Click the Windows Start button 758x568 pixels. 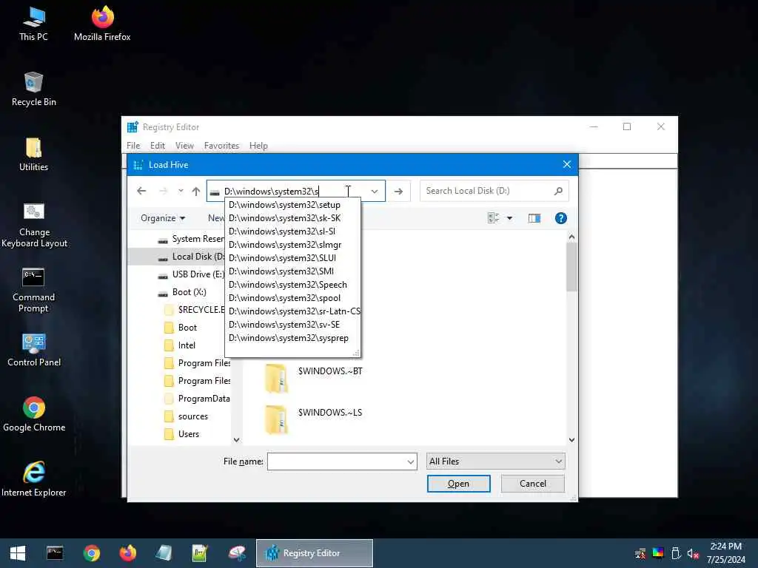(18, 553)
